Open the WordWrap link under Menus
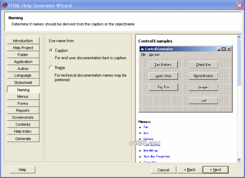This screenshot has width=245, height=178. [x=150, y=150]
